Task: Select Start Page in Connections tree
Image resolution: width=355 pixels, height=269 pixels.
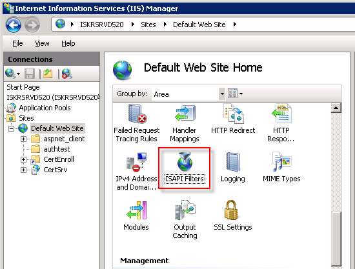Action: point(23,87)
